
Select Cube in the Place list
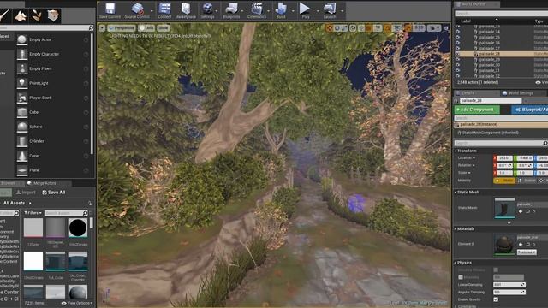(x=52, y=112)
